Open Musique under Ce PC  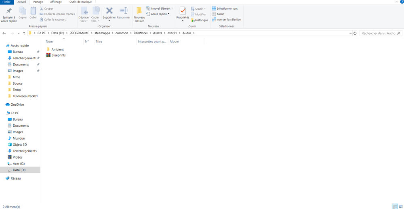[16, 138]
